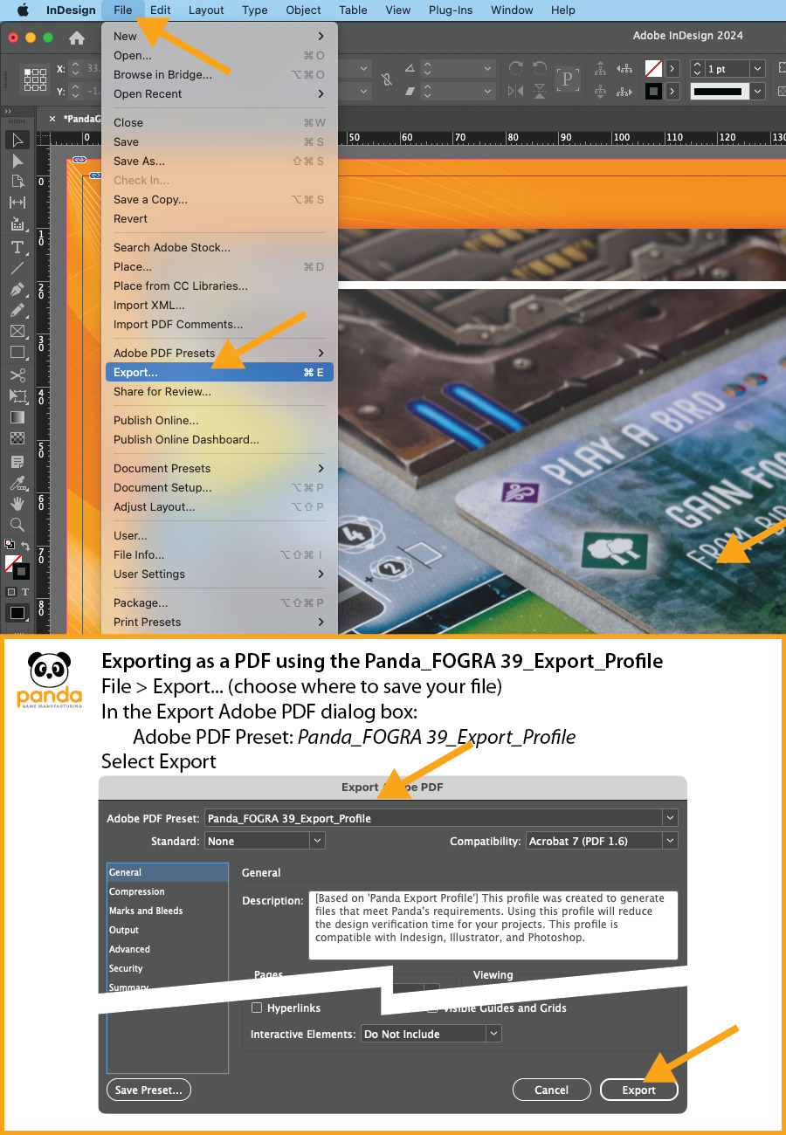786x1135 pixels.
Task: Select the Hand tool
Action: click(17, 504)
